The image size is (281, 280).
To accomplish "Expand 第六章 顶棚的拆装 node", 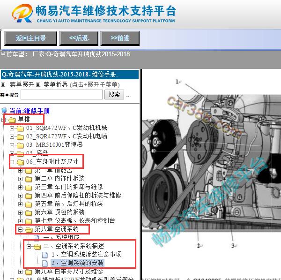I will [20, 212].
